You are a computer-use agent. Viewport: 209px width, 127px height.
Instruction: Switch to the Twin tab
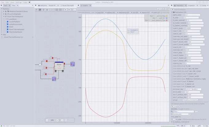click(5, 6)
